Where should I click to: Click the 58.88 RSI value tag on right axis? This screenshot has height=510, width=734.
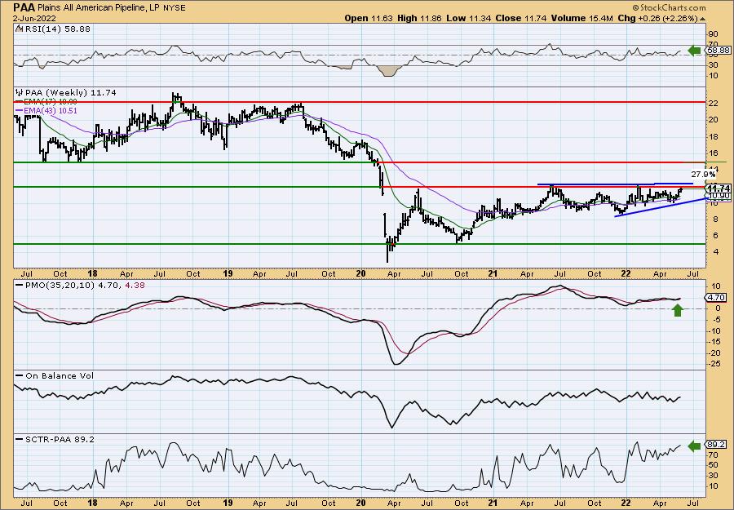716,50
